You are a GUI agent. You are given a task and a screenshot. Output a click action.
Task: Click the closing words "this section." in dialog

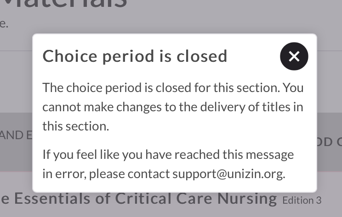(76, 126)
